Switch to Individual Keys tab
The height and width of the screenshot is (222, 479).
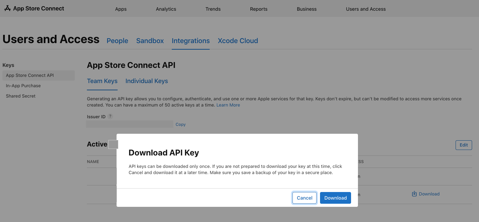[x=147, y=81]
